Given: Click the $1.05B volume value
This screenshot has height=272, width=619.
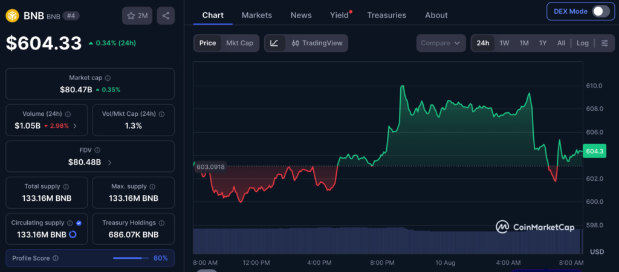Looking at the screenshot, I should pos(27,126).
